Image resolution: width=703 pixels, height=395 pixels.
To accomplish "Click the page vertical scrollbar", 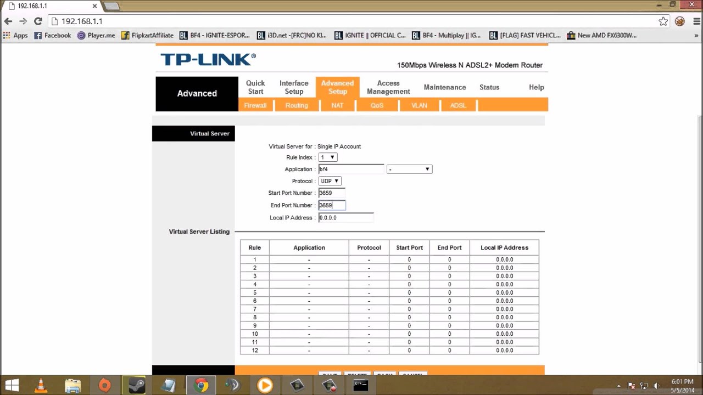I will [x=699, y=239].
